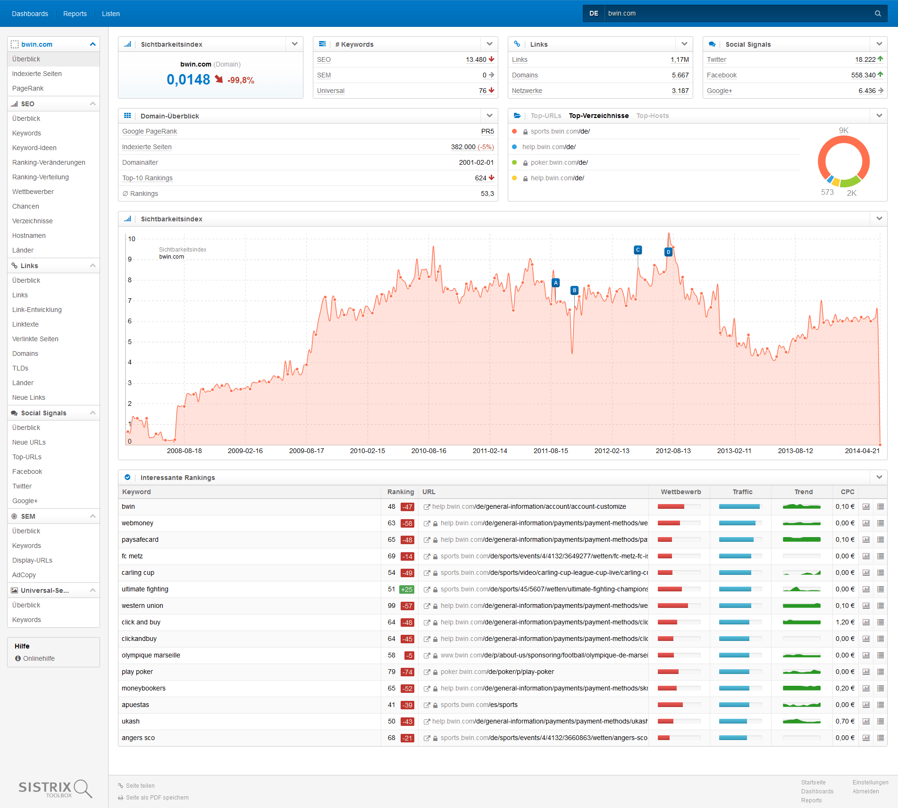The height and width of the screenshot is (808, 898).
Task: Collapse the SEM sidebar section
Action: (x=92, y=516)
